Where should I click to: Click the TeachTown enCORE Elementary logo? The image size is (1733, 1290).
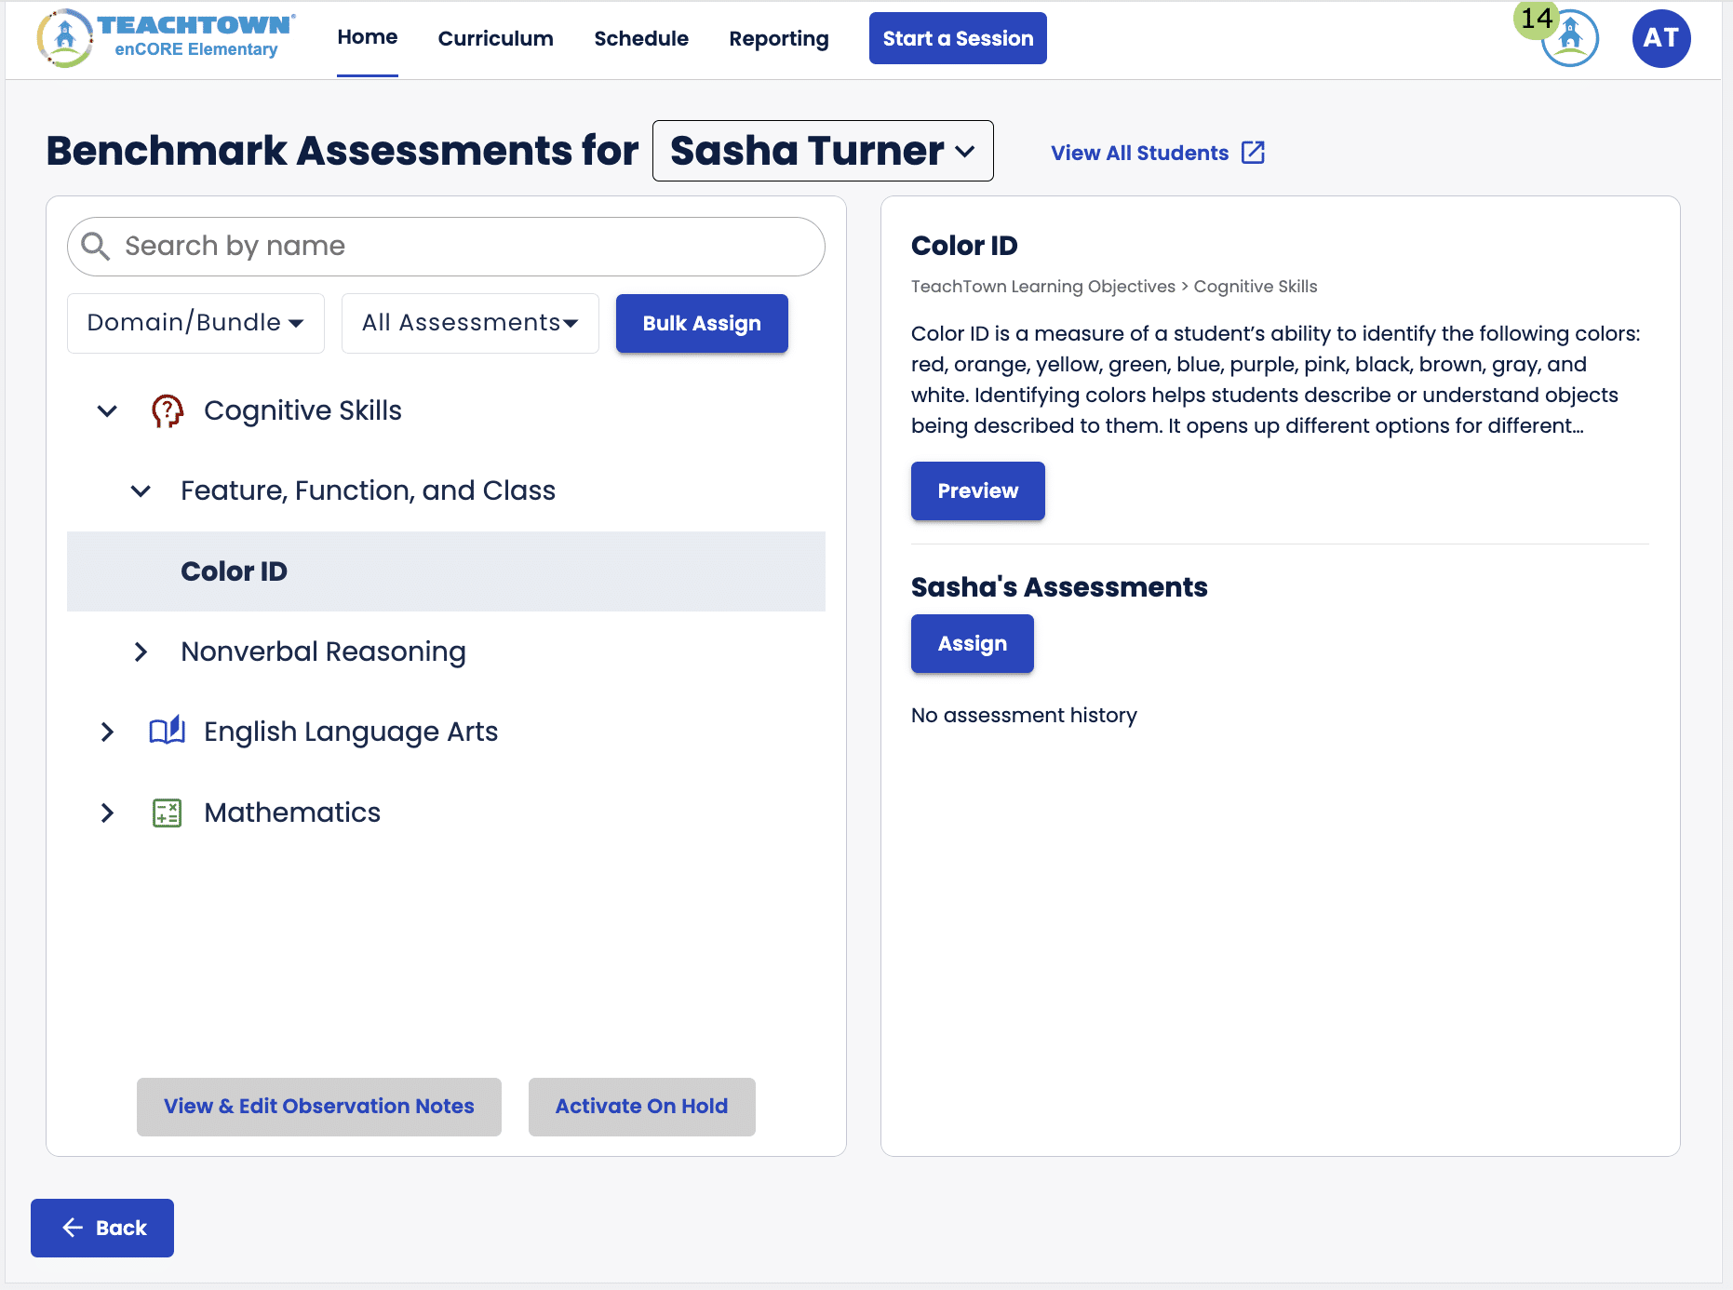tap(164, 38)
